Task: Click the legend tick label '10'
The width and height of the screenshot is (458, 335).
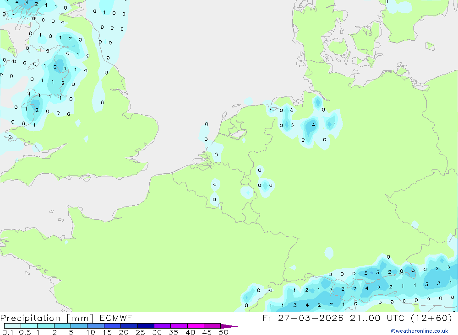Action: 91,332
